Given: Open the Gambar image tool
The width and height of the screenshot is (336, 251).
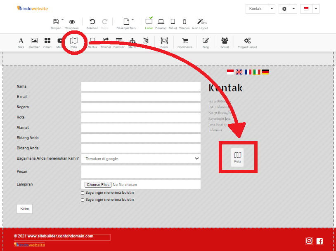Looking at the screenshot, I should [34, 42].
